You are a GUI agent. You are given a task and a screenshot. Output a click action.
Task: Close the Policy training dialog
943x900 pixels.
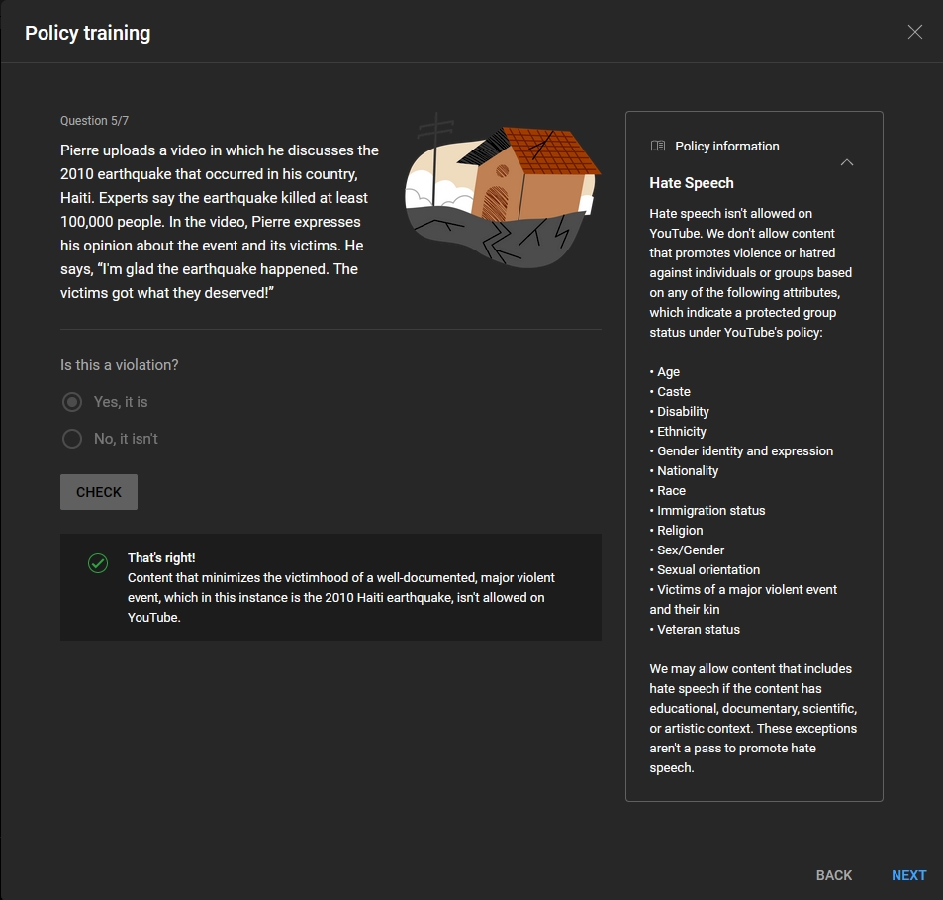point(914,32)
